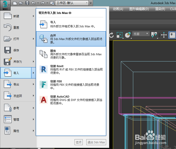This screenshot has height=149, width=176.
Task: Click the Open File folder icon in toolbar
Action: 21,3
